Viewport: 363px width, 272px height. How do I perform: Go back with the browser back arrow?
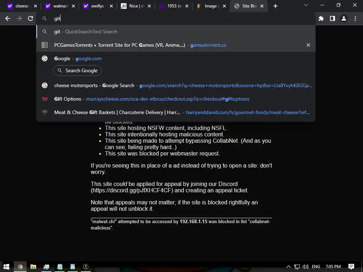click(x=8, y=18)
